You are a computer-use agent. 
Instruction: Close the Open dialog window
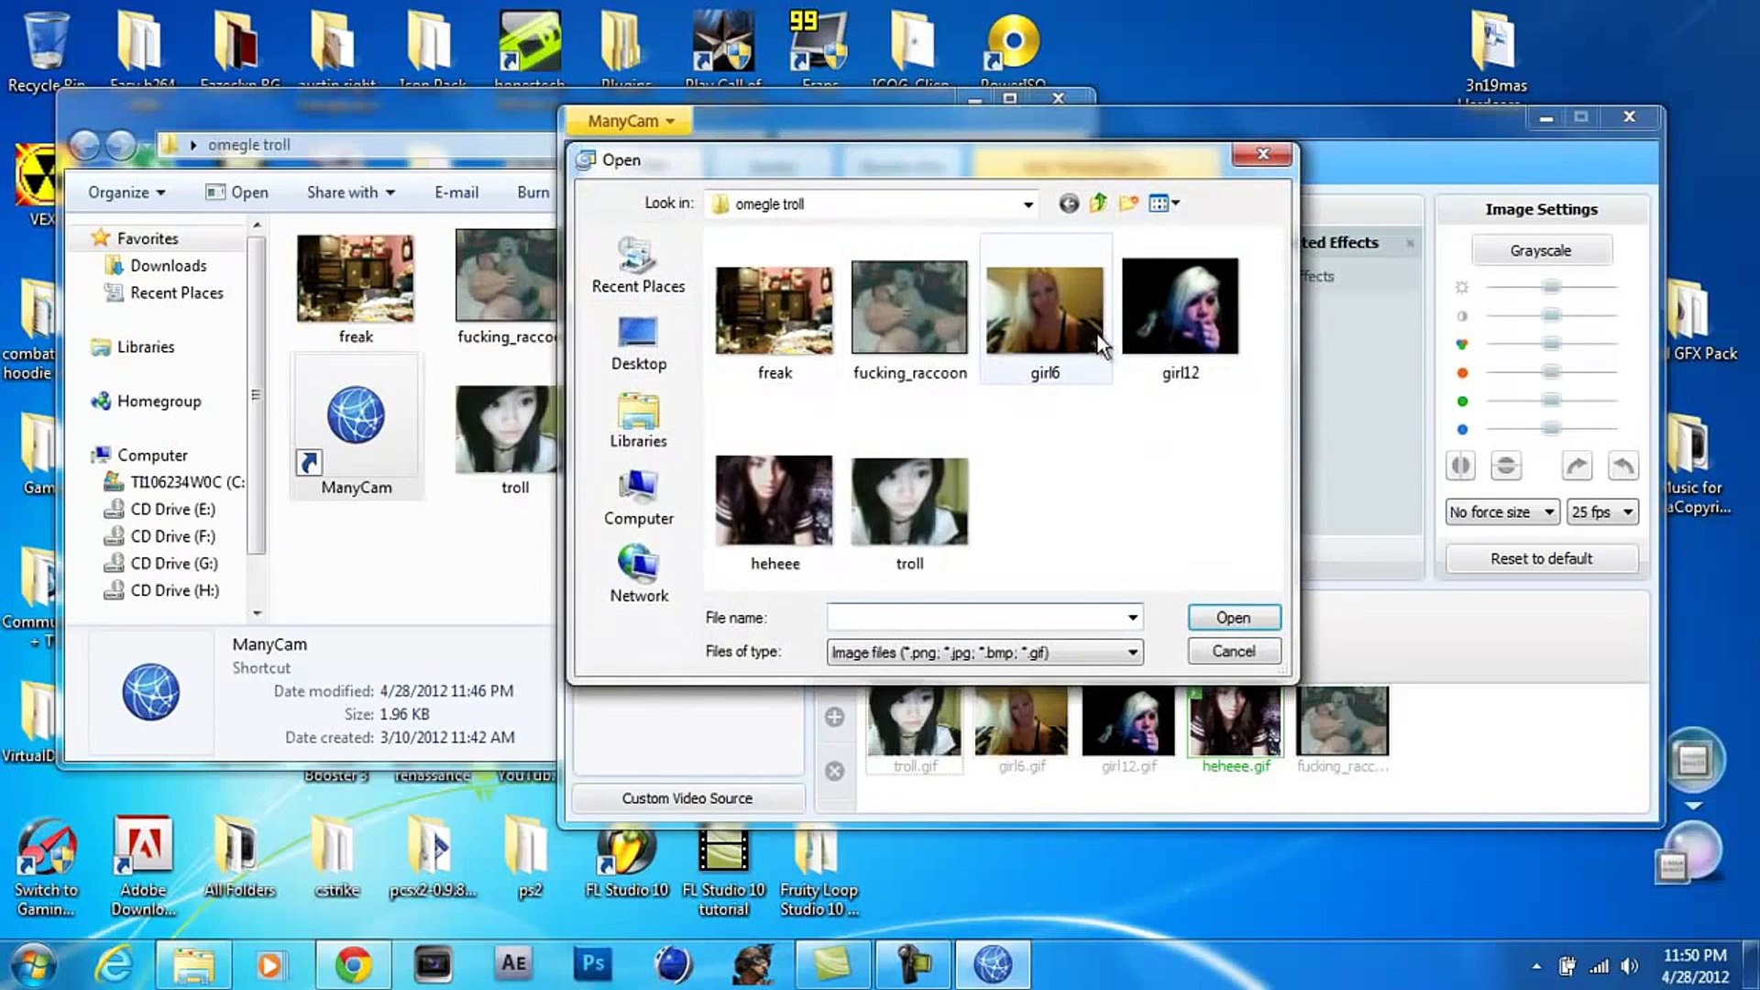(x=1262, y=154)
